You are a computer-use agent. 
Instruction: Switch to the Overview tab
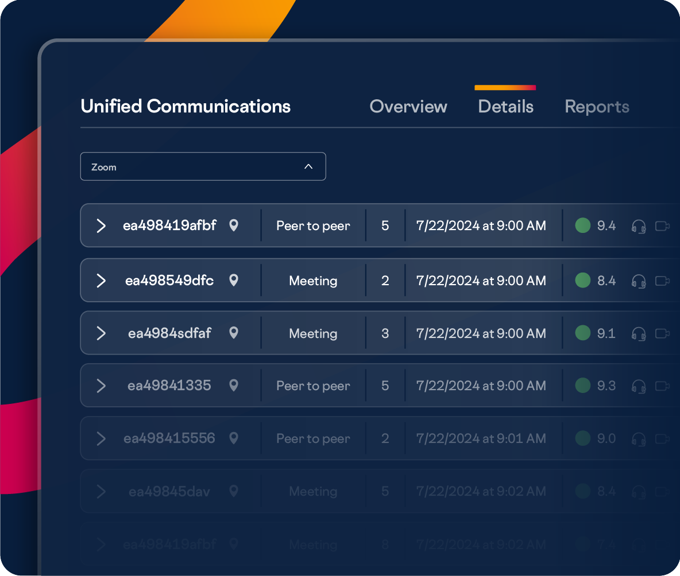[x=408, y=107]
